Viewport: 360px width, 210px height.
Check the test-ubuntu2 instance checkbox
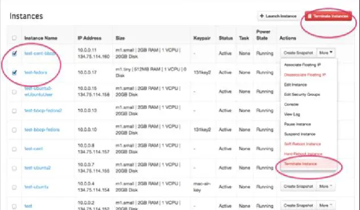(x=14, y=168)
